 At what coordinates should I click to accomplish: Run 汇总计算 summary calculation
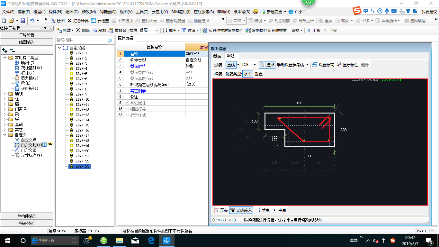78,21
